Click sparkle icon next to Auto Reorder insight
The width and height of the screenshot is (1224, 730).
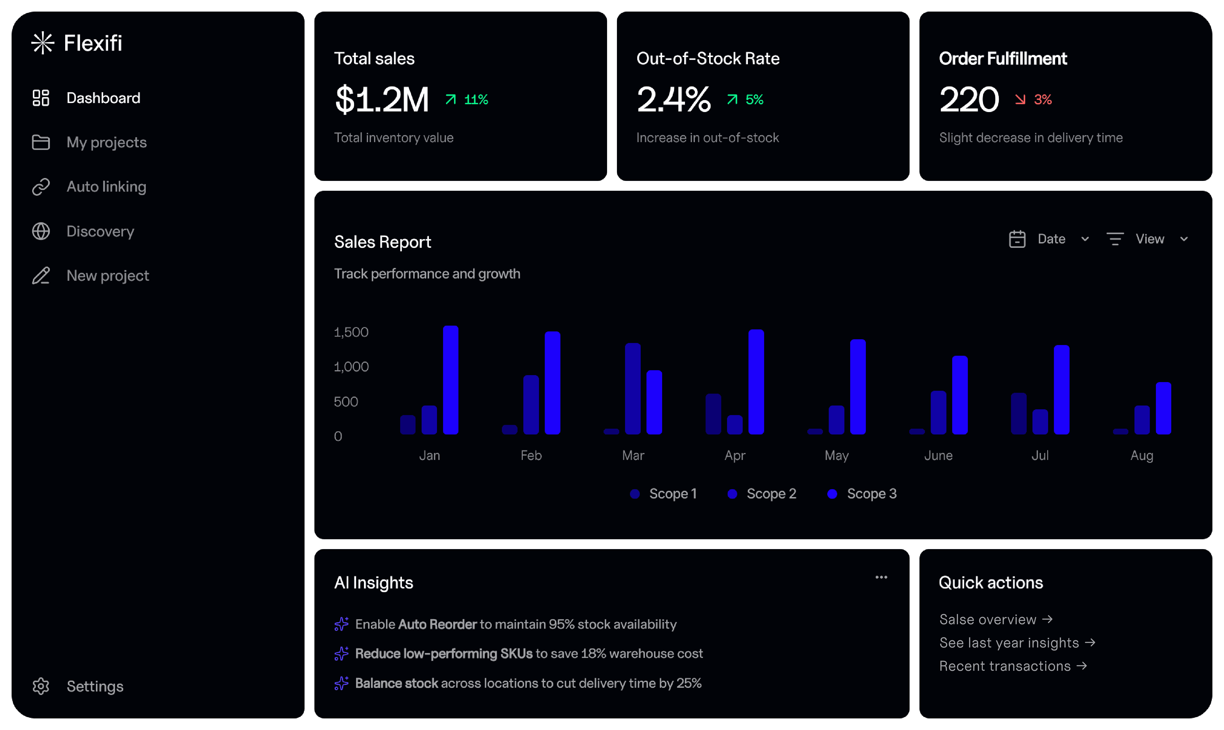point(341,624)
